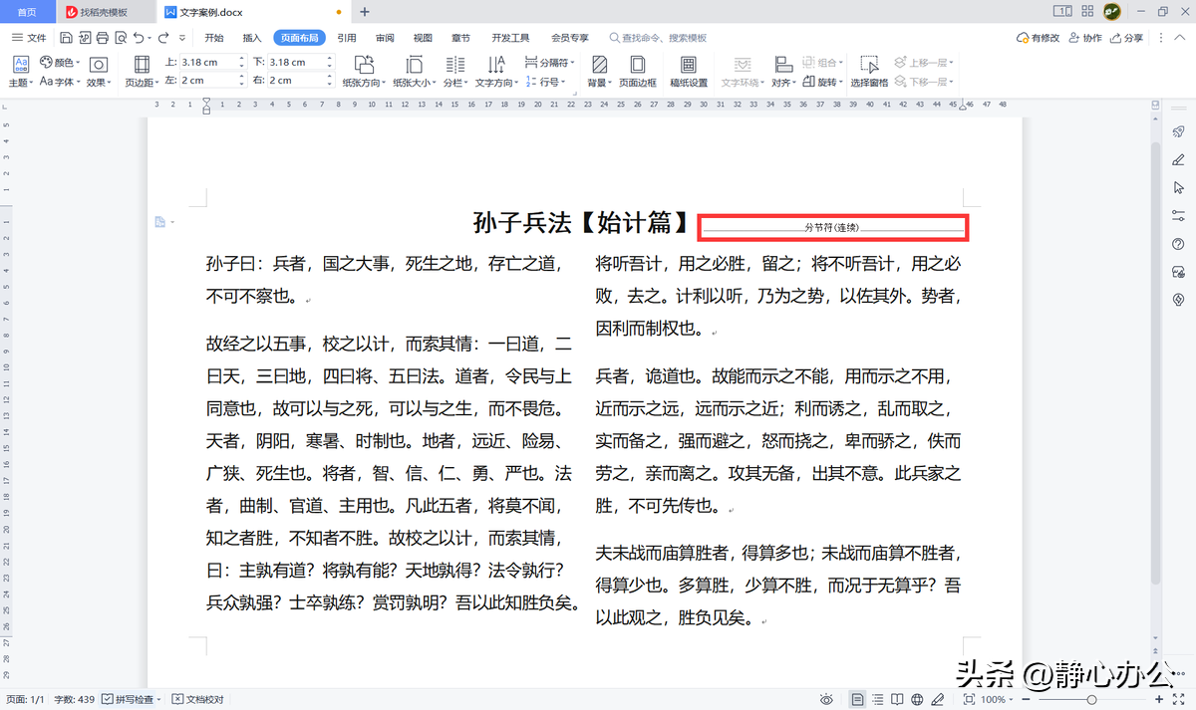Image resolution: width=1196 pixels, height=710 pixels.
Task: Open the 审阅 review tab
Action: (385, 38)
